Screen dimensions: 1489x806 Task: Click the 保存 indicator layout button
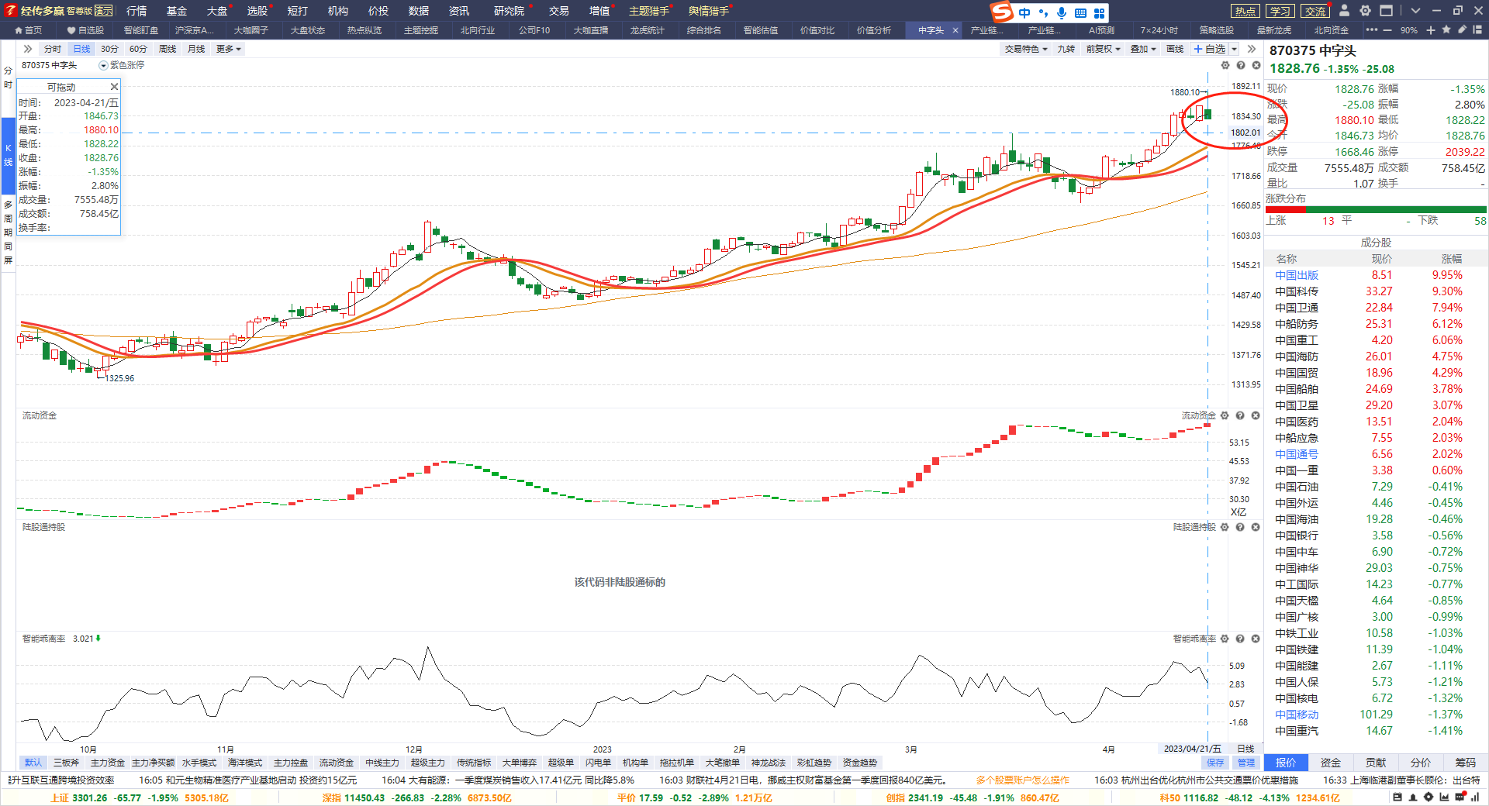[x=1215, y=763]
